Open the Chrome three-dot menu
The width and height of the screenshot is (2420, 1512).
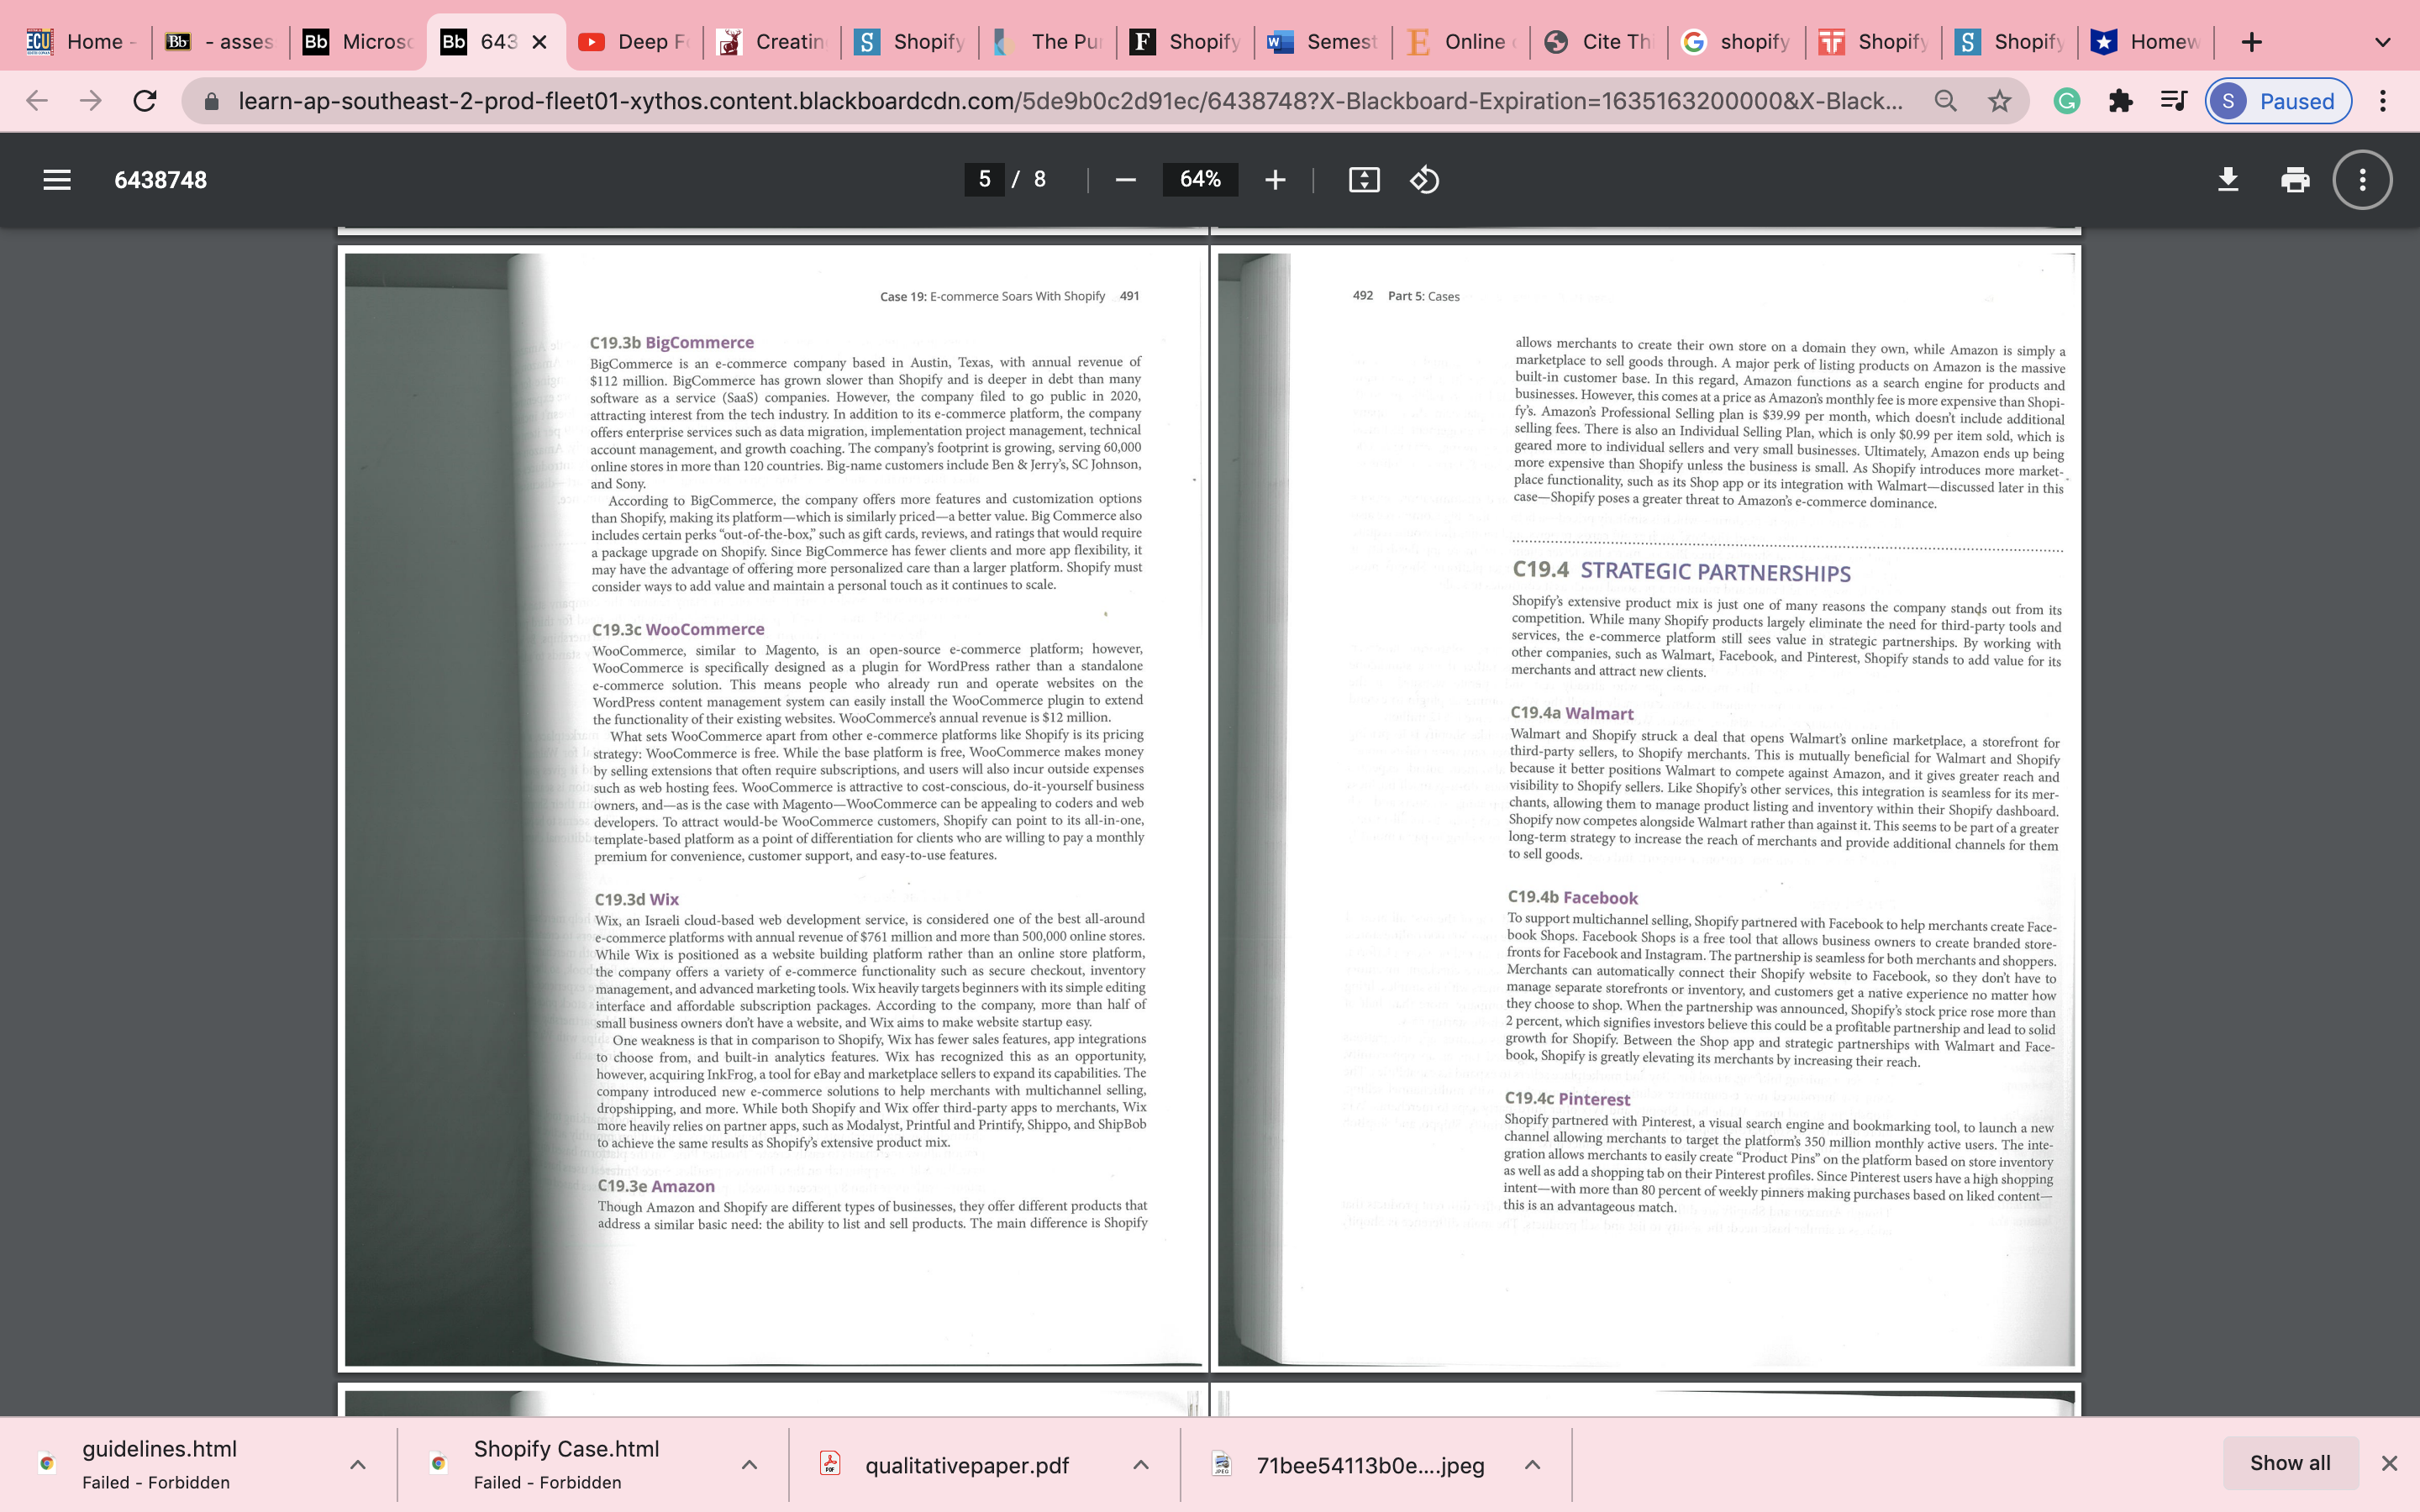[x=2383, y=101]
